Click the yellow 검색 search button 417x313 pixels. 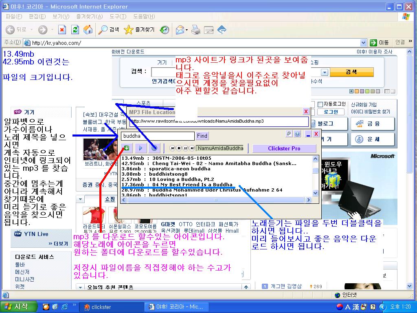[351, 72]
